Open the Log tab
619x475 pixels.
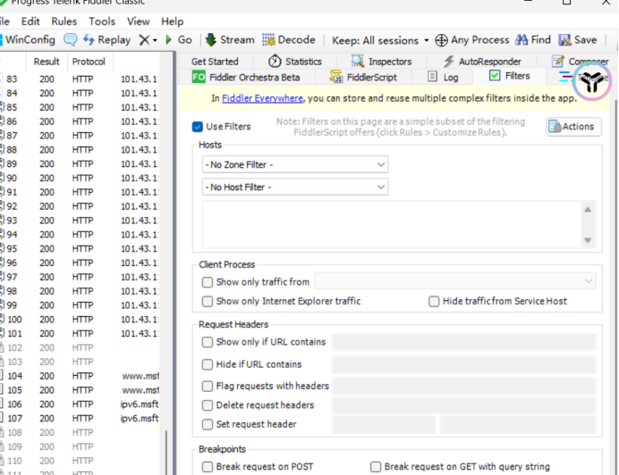[x=443, y=78]
